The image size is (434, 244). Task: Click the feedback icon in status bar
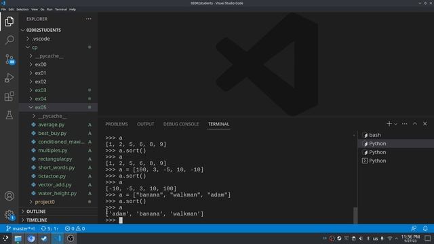(414, 228)
